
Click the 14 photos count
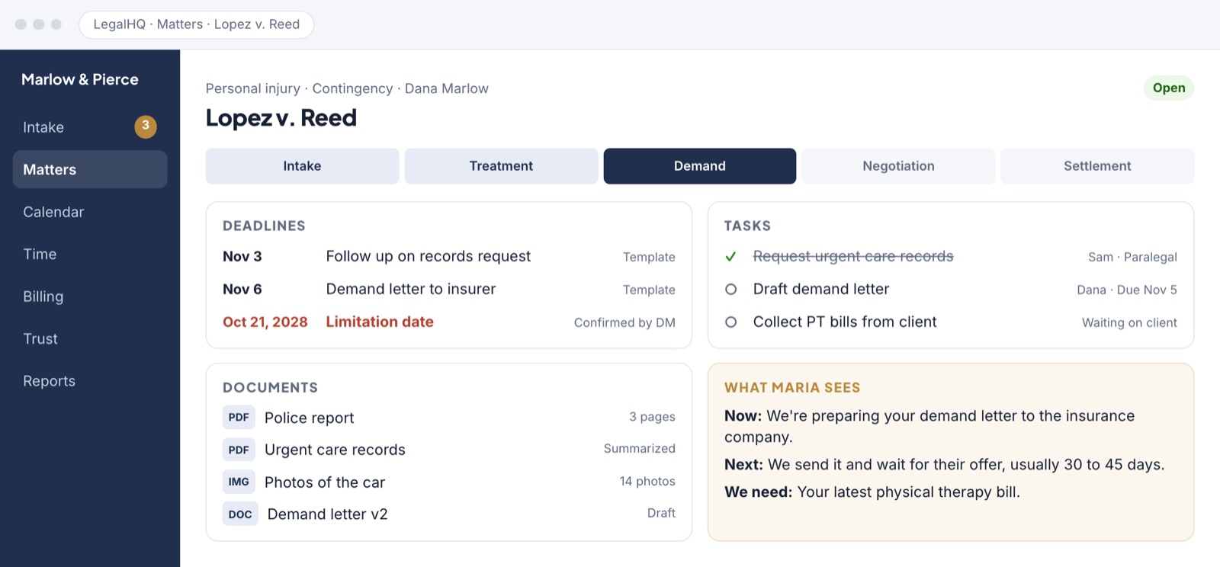pos(647,481)
